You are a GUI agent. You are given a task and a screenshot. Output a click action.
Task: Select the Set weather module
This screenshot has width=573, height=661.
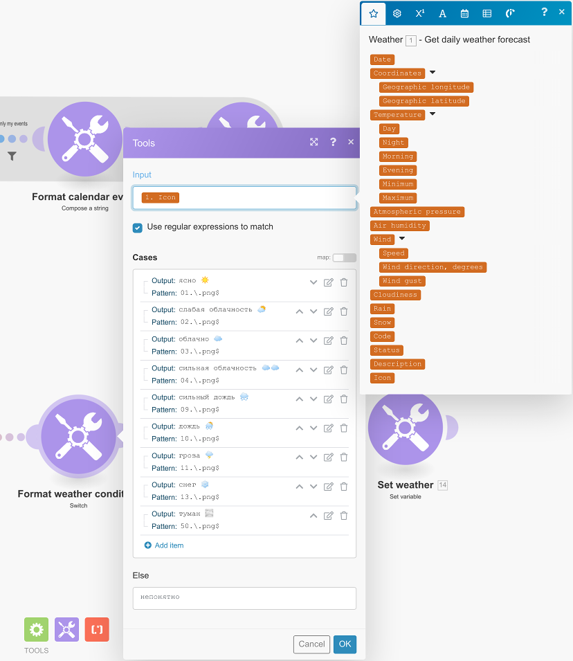click(x=406, y=428)
